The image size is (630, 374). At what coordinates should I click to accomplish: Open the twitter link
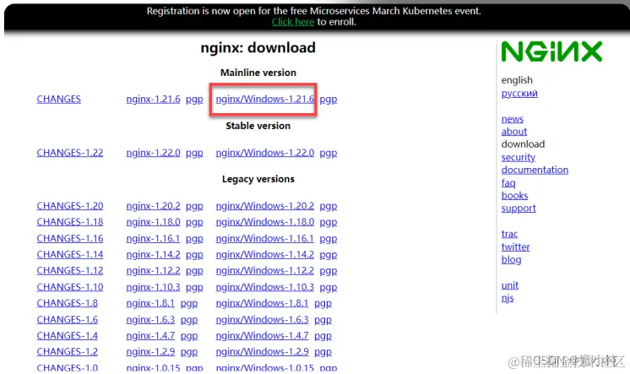coord(515,247)
